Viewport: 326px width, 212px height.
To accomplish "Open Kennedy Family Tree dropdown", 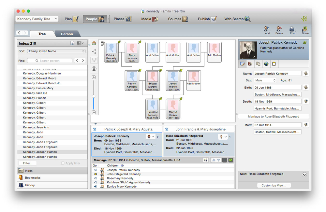I will click(x=37, y=19).
